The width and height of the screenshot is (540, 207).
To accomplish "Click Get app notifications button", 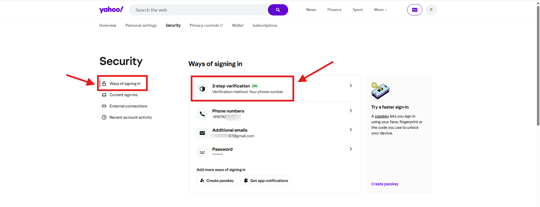I will click(x=266, y=181).
